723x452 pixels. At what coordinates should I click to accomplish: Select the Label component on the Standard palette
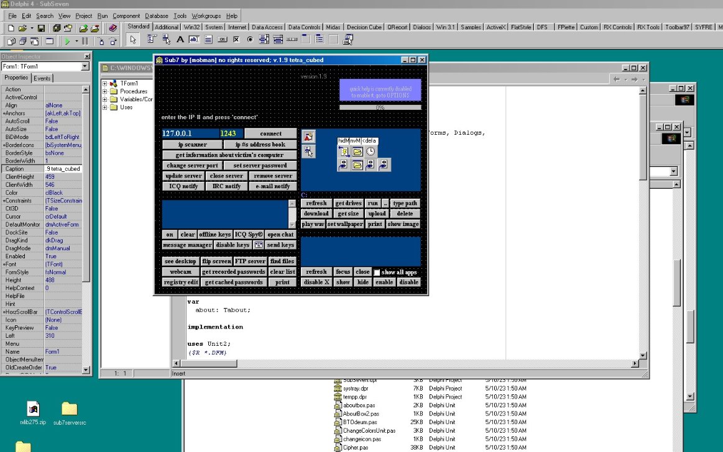(x=180, y=40)
